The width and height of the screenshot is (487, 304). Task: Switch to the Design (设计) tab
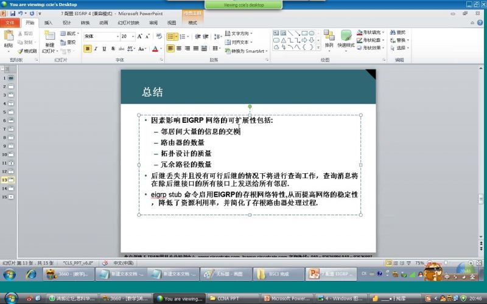coord(66,22)
